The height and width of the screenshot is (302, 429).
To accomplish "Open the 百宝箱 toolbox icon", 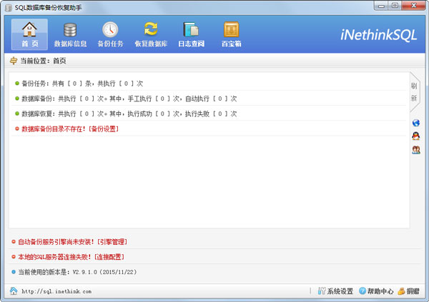I will click(x=231, y=34).
